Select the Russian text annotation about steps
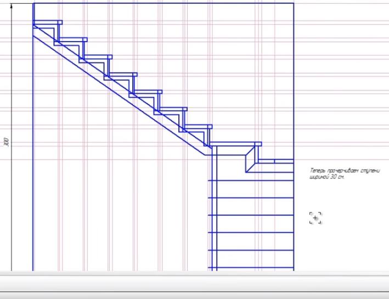 coord(345,174)
